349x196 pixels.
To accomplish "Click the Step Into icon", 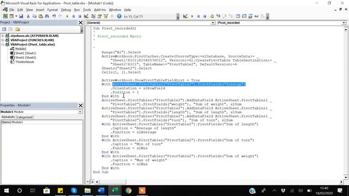I will (218, 16).
